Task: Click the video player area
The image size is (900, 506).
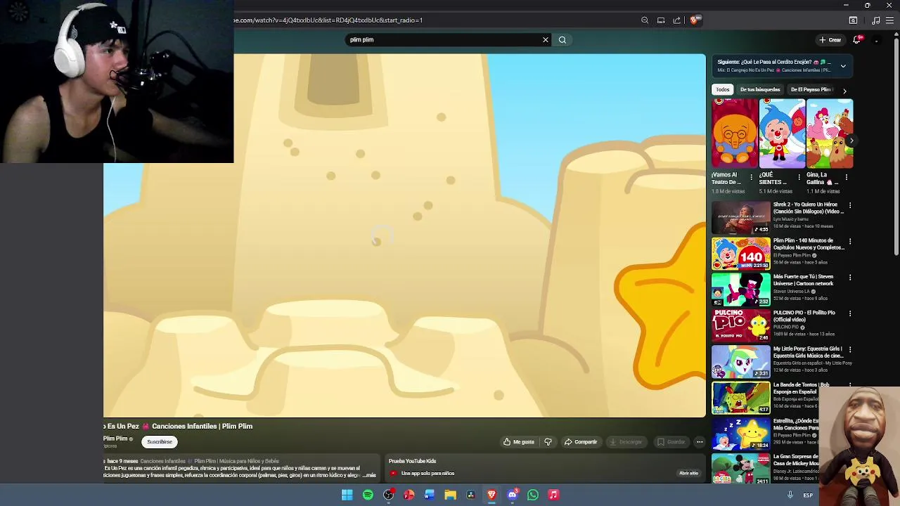Action: point(404,235)
